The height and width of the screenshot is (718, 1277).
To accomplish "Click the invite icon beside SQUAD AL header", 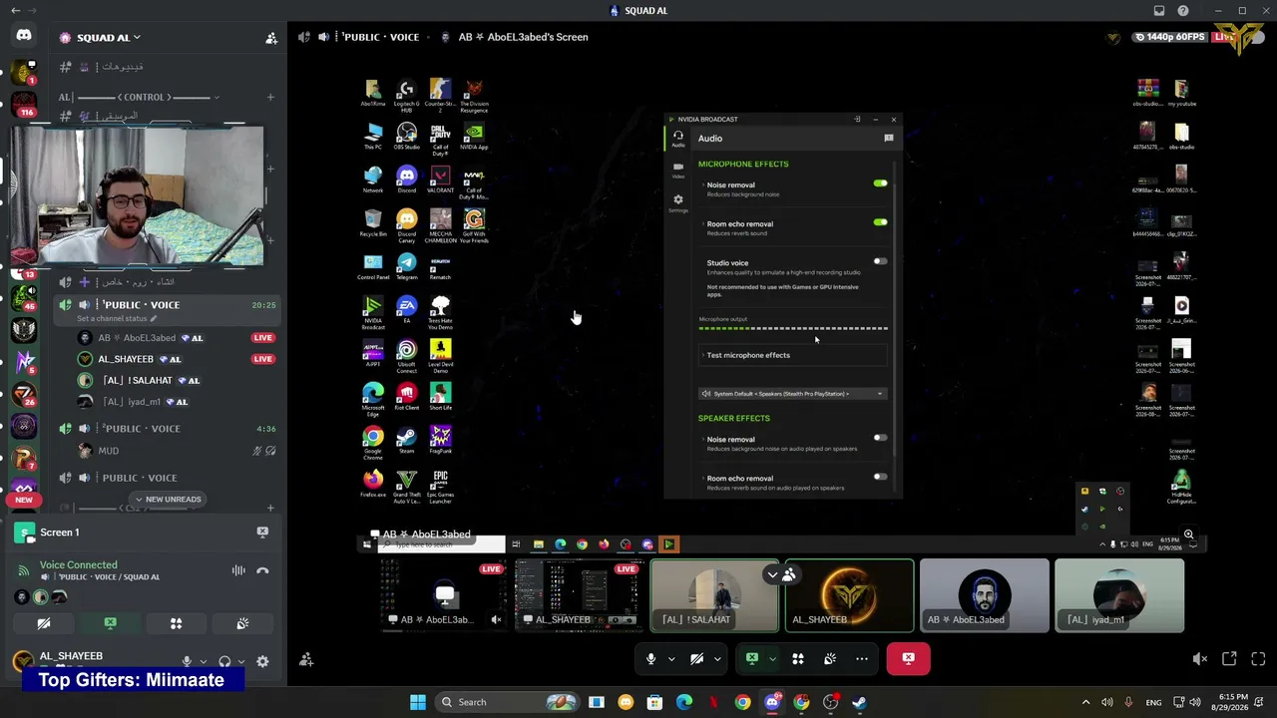I will (270, 38).
